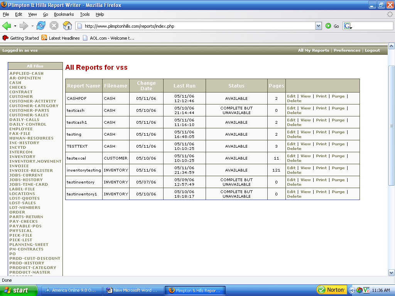Click Print for the testcash1 report
Image resolution: width=395 pixels, height=296 pixels.
click(321, 120)
